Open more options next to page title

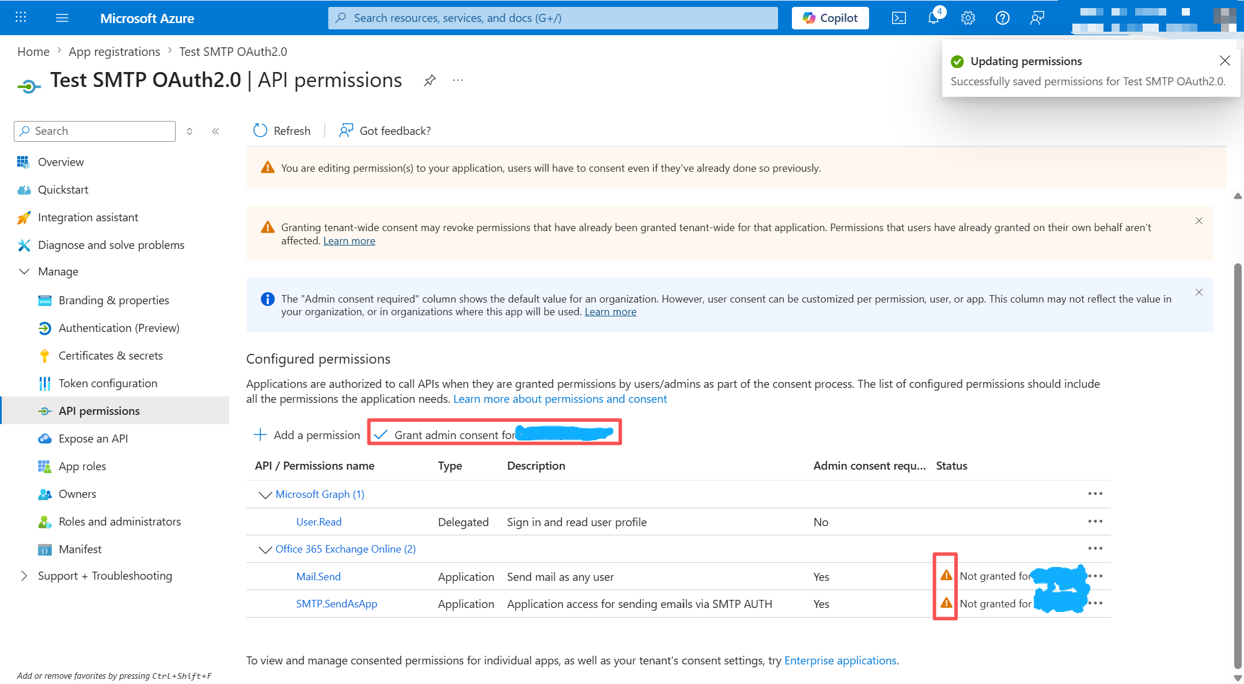(458, 80)
